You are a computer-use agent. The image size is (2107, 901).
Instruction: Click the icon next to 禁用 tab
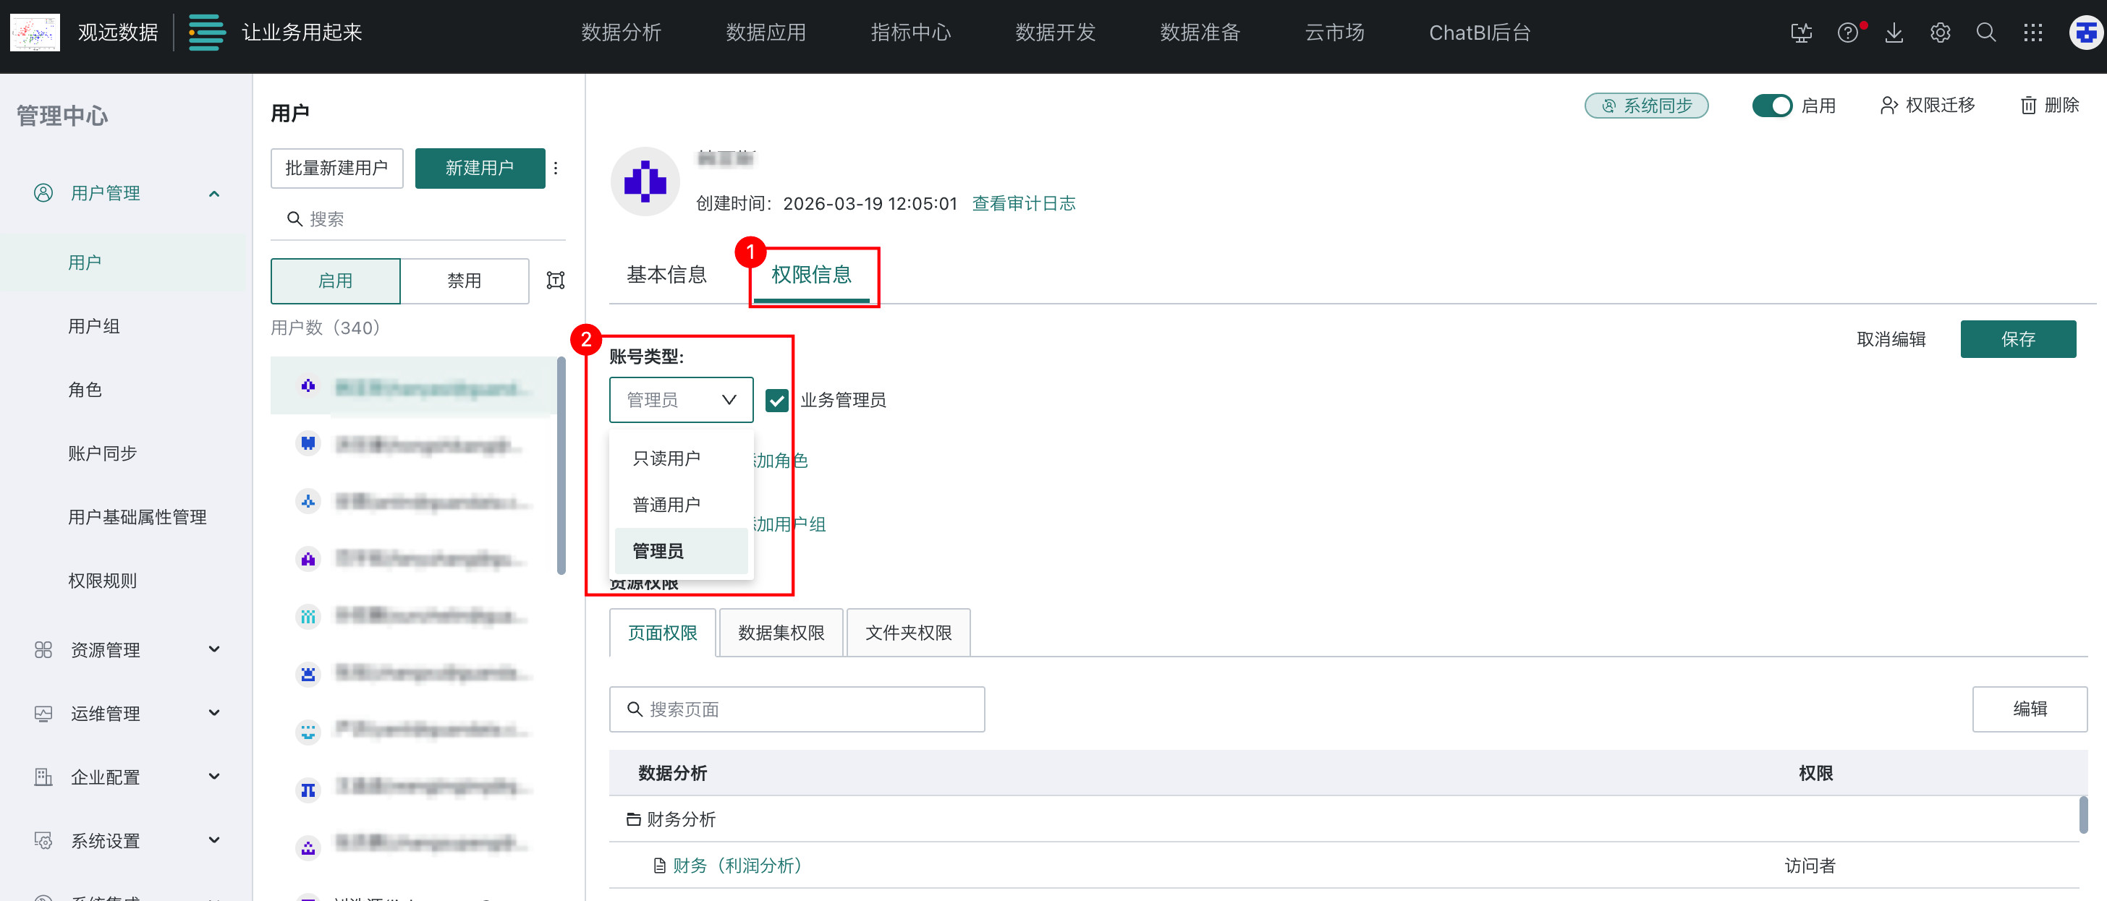(x=556, y=281)
